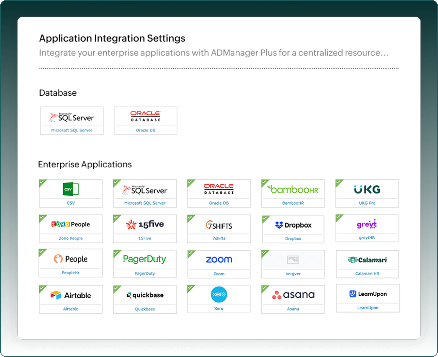Open the UKG Pro label link
The width and height of the screenshot is (438, 357).
pyautogui.click(x=367, y=203)
